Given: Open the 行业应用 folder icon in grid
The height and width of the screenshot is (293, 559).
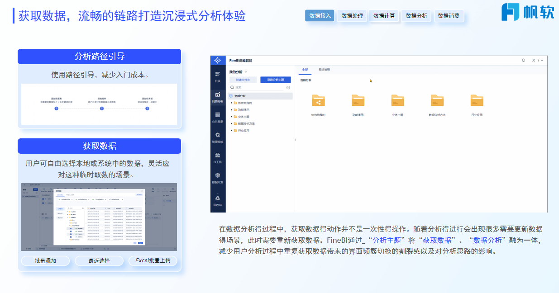Looking at the screenshot, I should coord(477,100).
